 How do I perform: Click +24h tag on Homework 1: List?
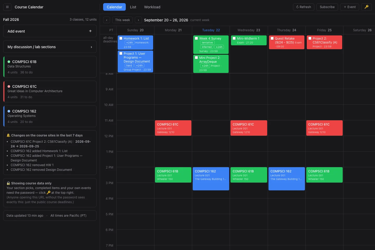tap(129, 43)
